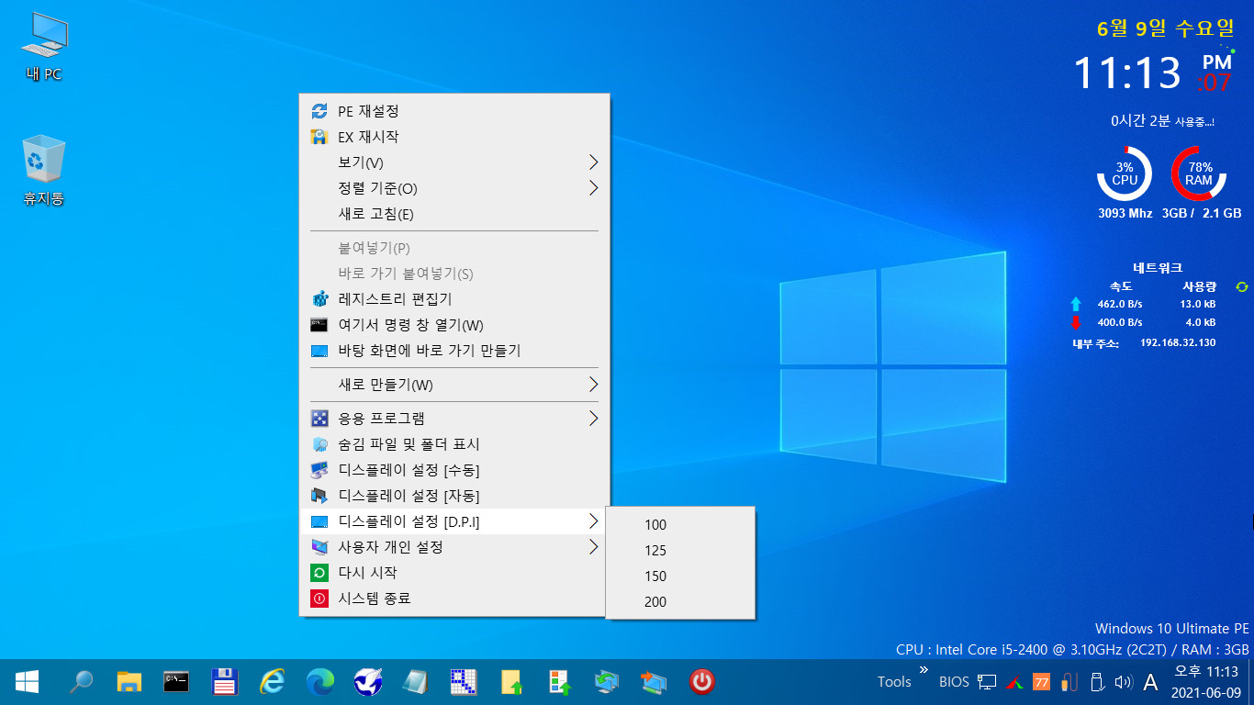The height and width of the screenshot is (705, 1254).
Task: Toggle 숨김 파일 및 폴더 표시
Action: pyautogui.click(x=454, y=444)
